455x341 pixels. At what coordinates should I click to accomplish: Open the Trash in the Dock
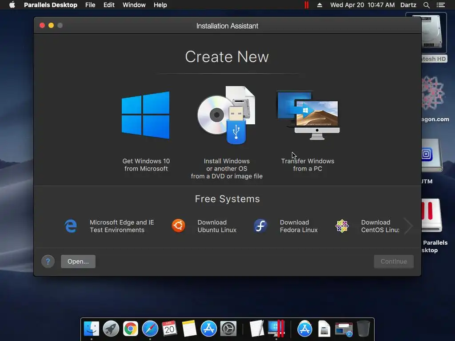pos(363,329)
